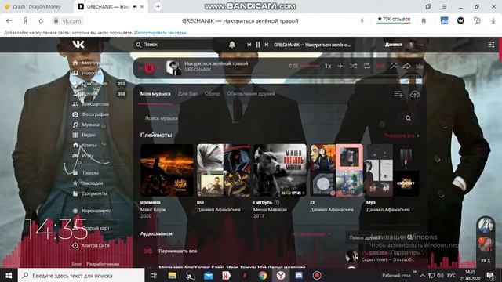Toggle repeat in the player bar
The image size is (502, 282).
coord(367,66)
